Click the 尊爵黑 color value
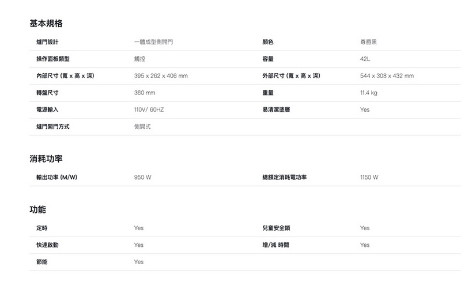Image resolution: width=461 pixels, height=286 pixels. point(369,43)
